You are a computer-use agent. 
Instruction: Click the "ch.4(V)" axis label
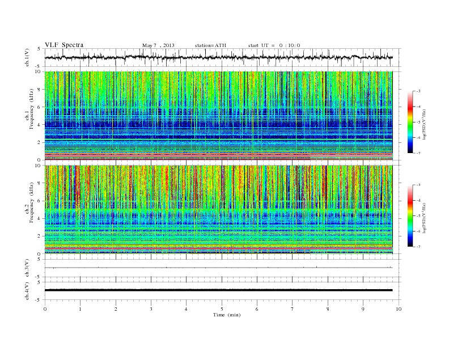[x=27, y=291]
